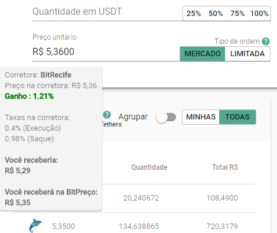The width and height of the screenshot is (277, 233).
Task: Select MERCADO order type
Action: 203,54
